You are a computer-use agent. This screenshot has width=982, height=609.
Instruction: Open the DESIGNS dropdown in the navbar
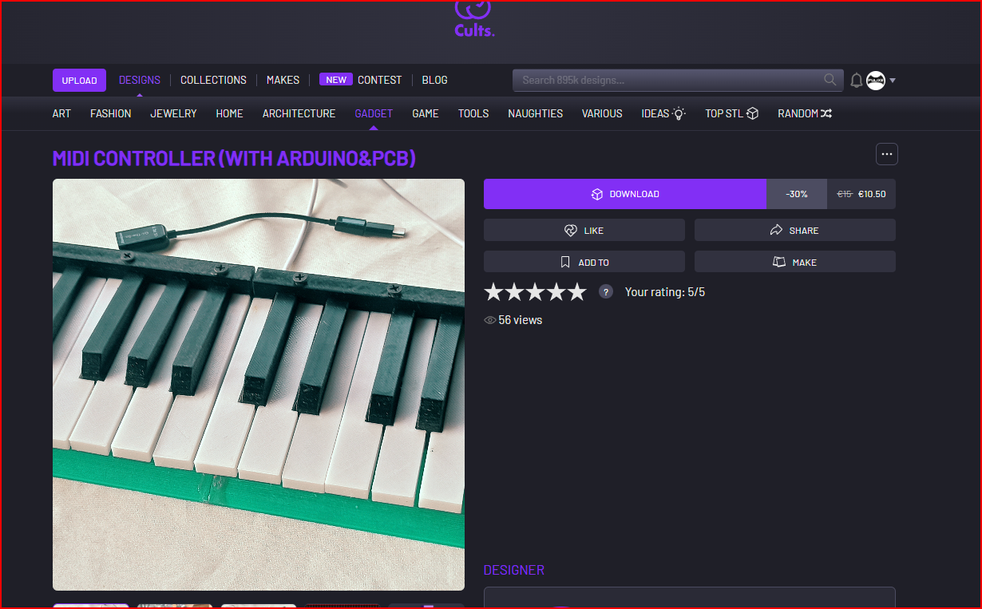[x=140, y=80]
